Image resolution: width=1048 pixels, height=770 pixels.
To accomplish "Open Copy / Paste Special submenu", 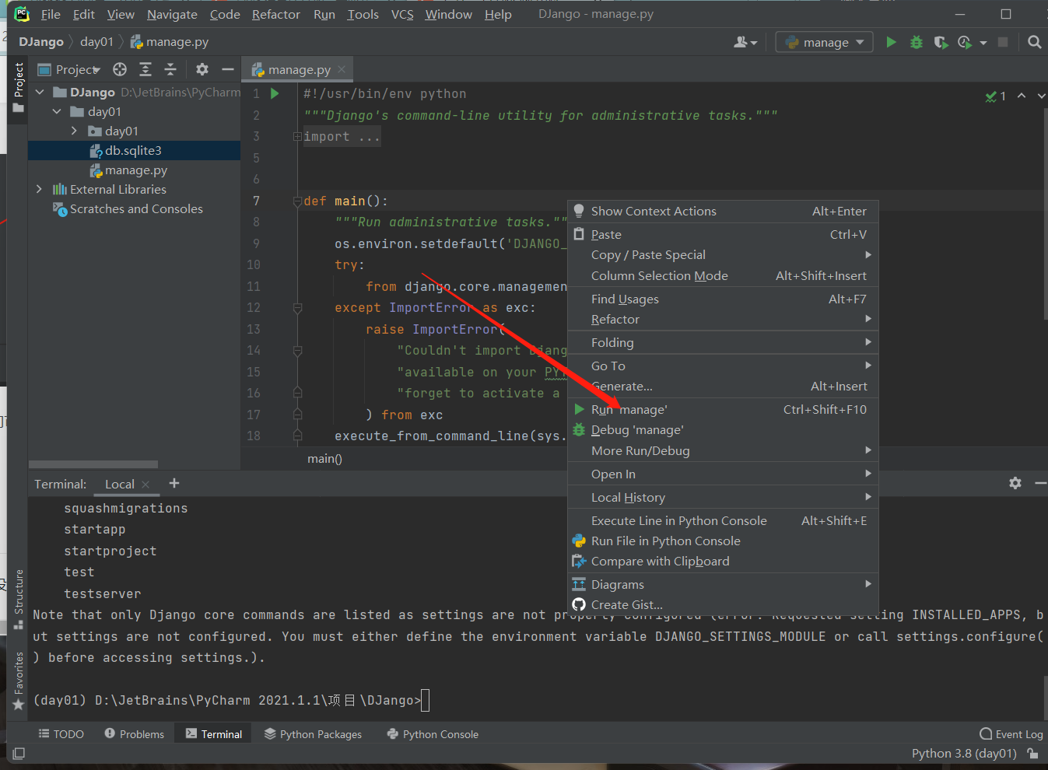I will (x=724, y=254).
